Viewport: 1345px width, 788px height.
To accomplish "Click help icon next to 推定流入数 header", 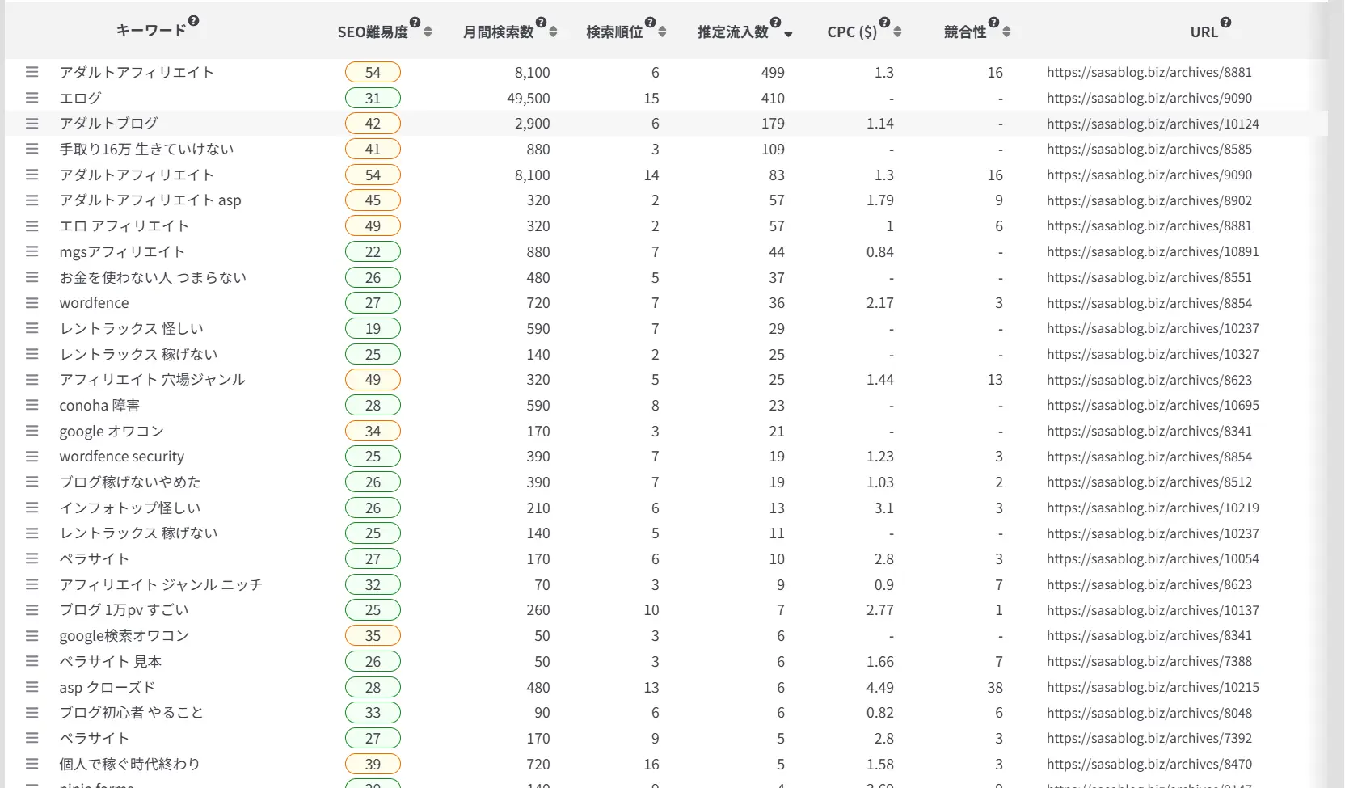I will click(x=775, y=23).
